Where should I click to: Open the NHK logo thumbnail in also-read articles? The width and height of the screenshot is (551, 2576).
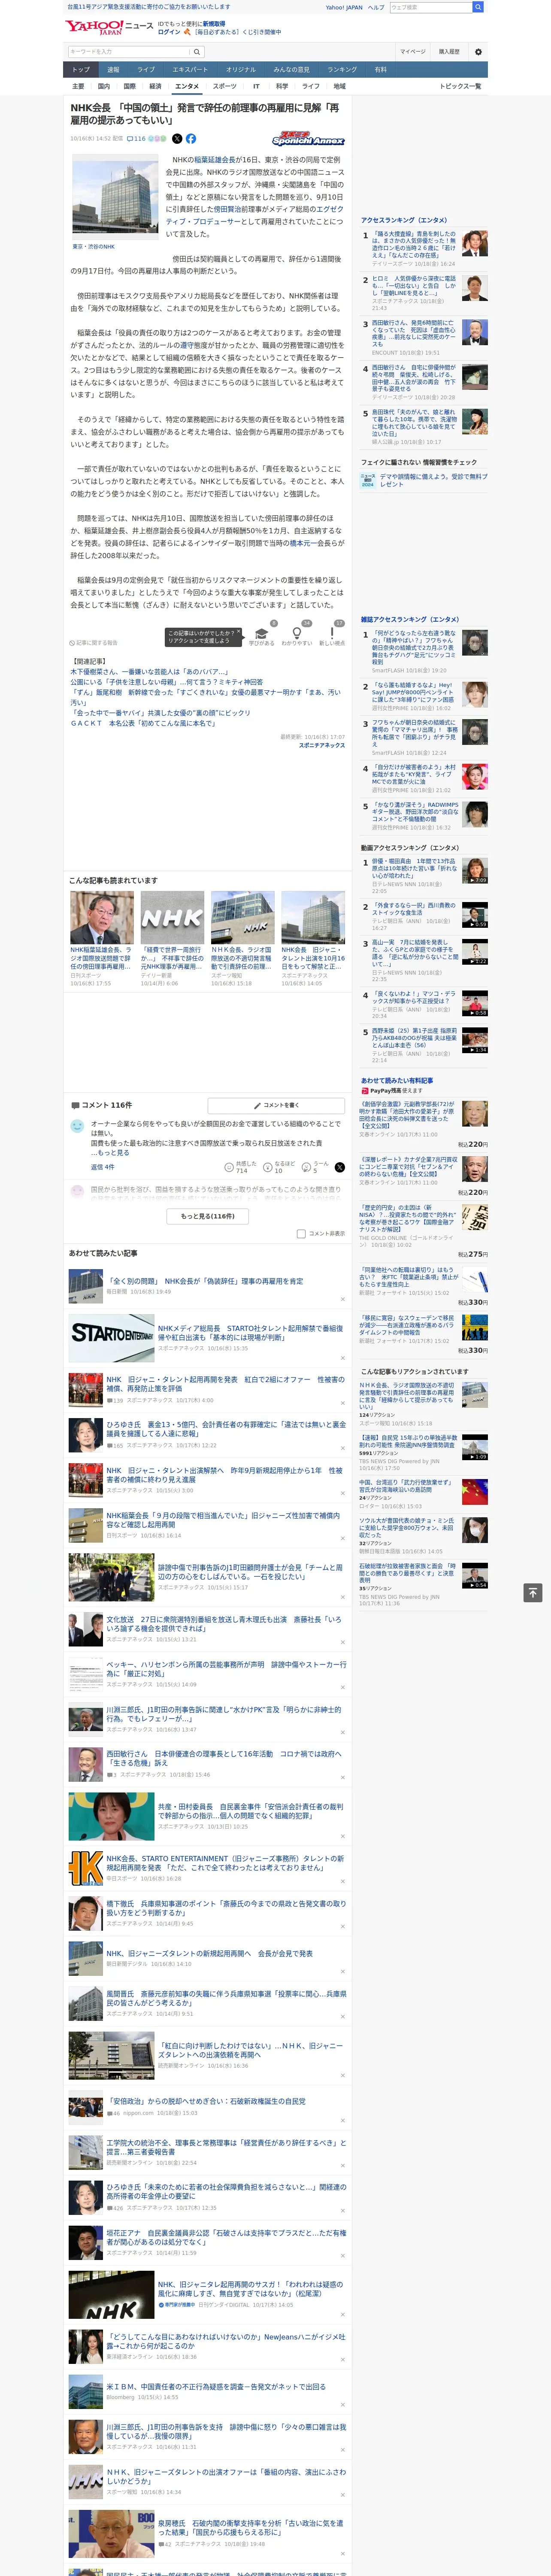172,917
